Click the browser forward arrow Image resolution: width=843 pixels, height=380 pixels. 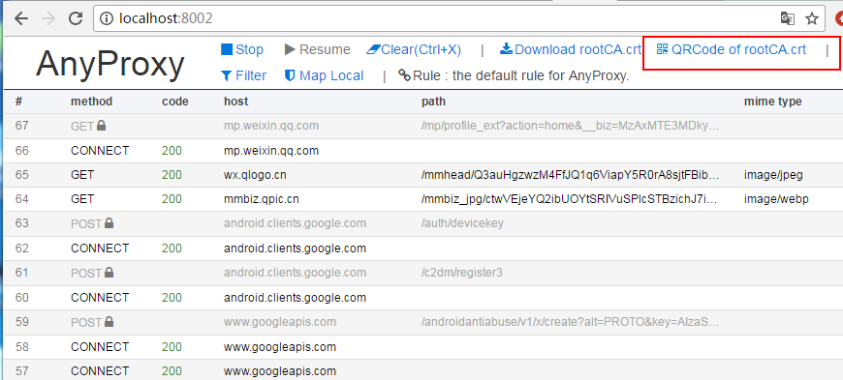click(48, 18)
